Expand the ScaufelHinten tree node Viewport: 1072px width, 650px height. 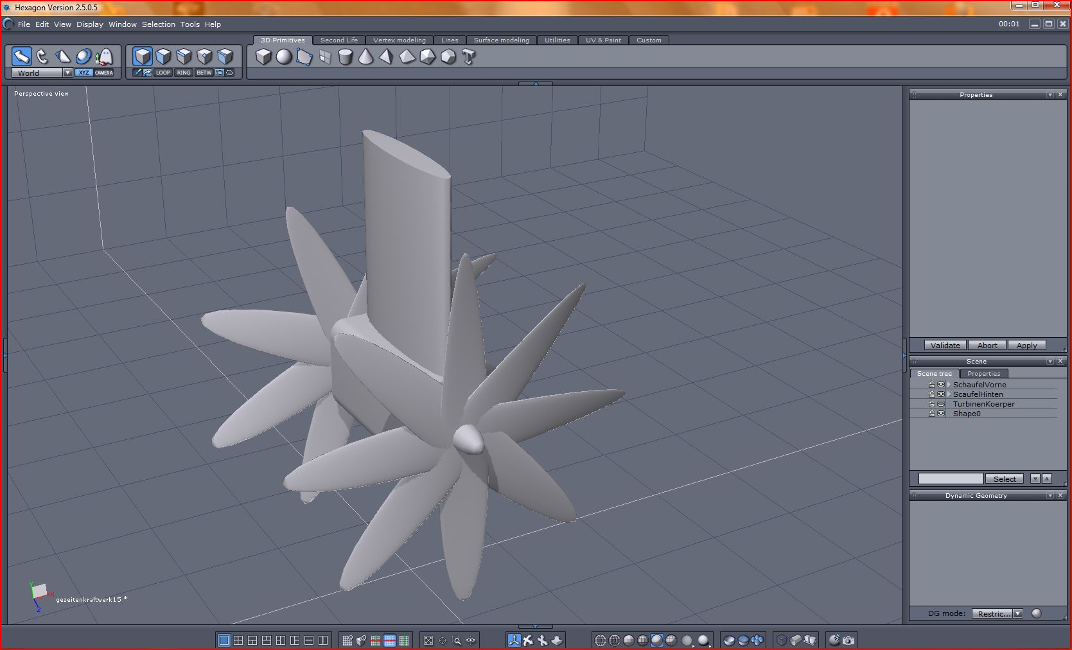pyautogui.click(x=949, y=394)
